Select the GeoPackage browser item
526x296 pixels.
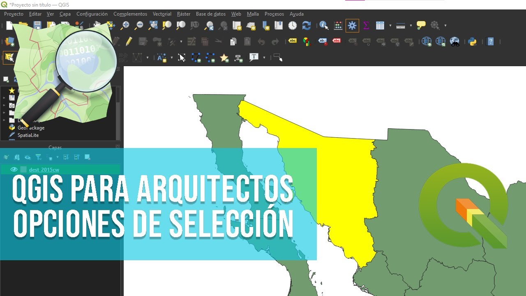tap(31, 128)
